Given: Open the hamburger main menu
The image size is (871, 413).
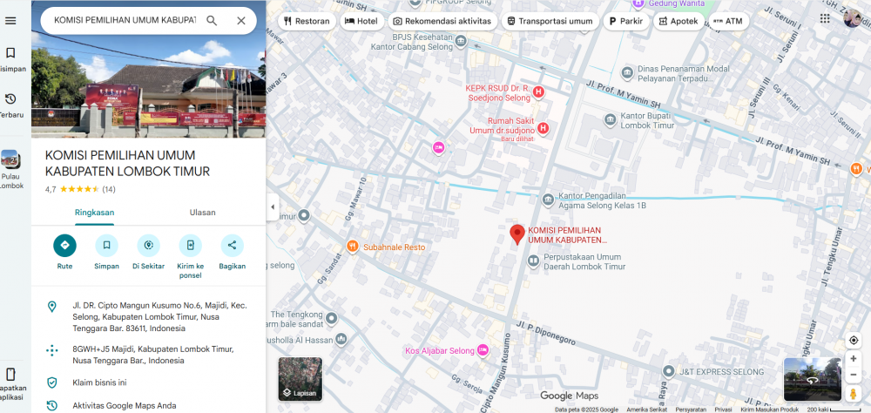Looking at the screenshot, I should [x=10, y=20].
